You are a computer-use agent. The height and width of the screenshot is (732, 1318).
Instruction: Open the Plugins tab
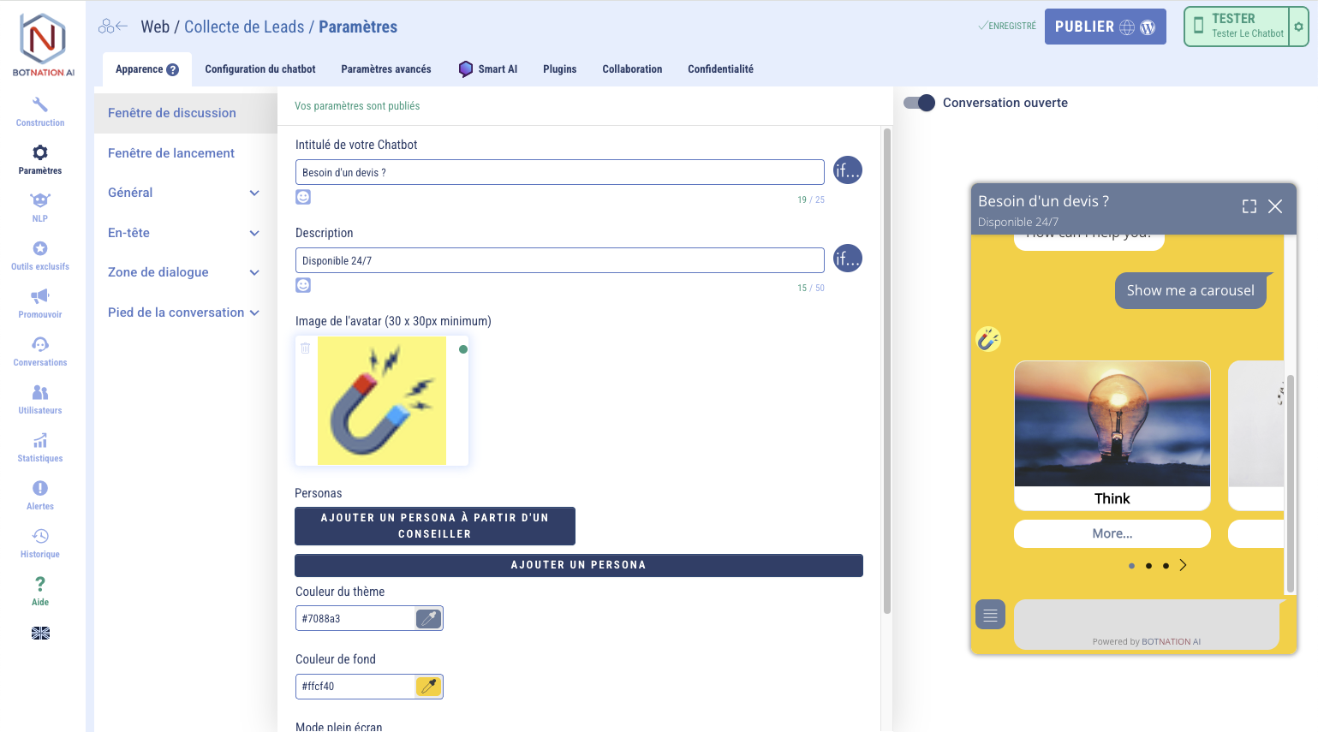point(560,69)
